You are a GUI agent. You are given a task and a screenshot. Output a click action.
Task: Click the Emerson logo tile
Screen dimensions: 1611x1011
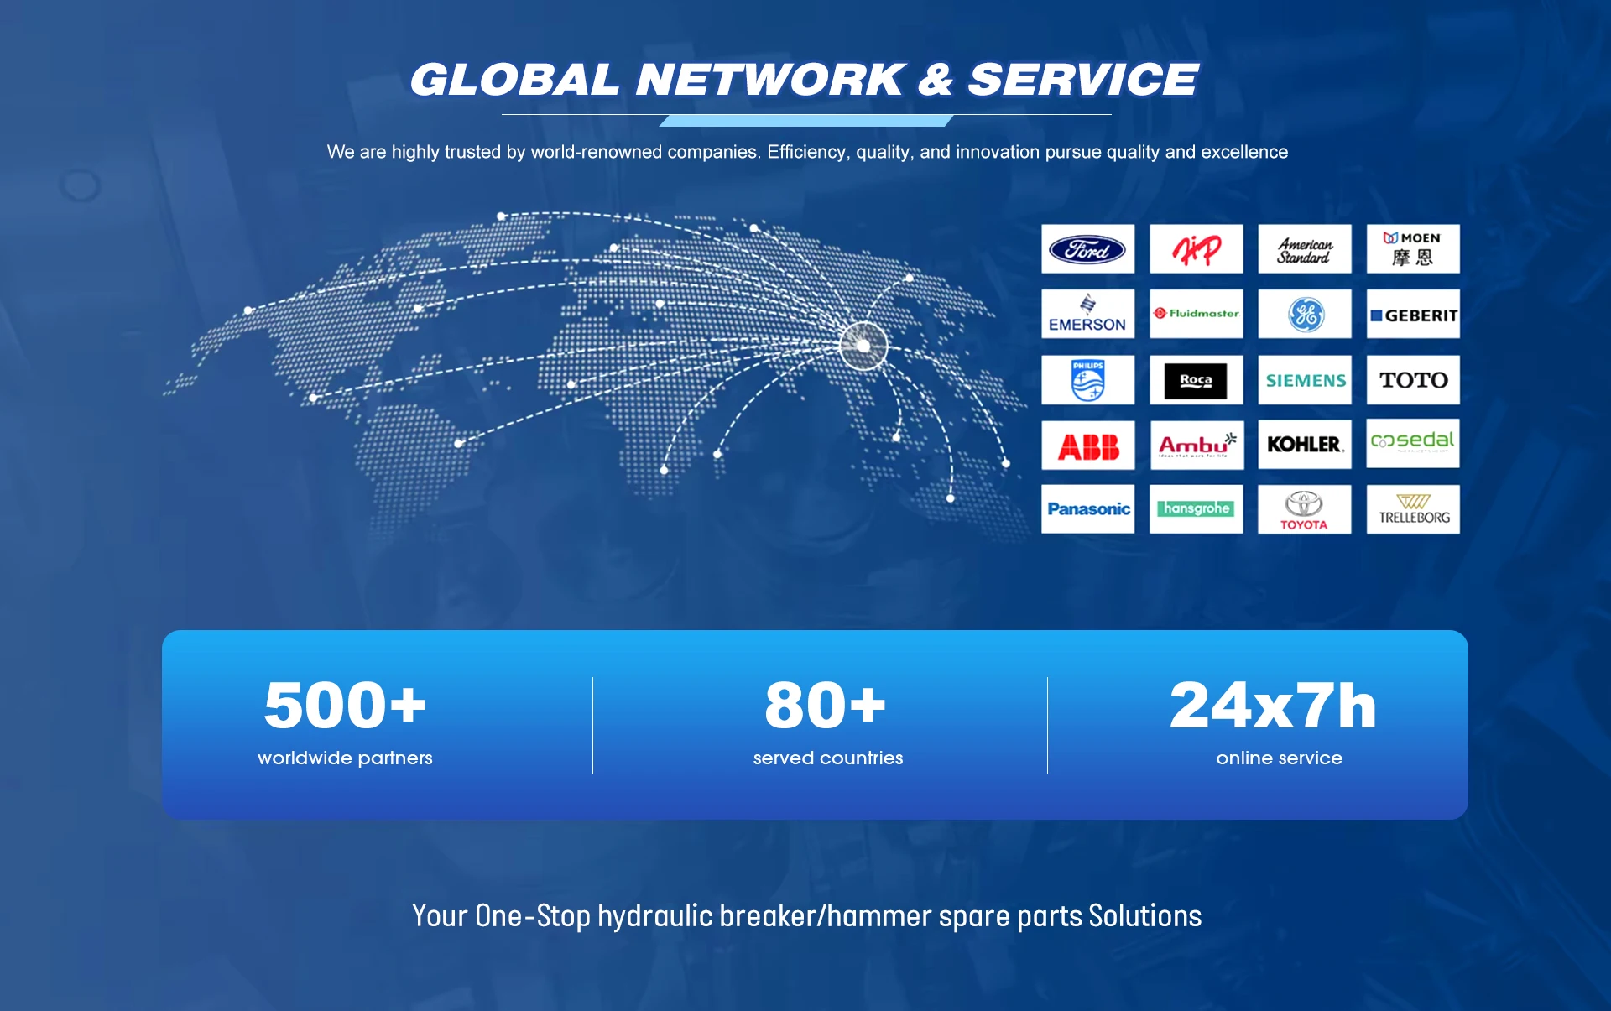(x=1087, y=314)
